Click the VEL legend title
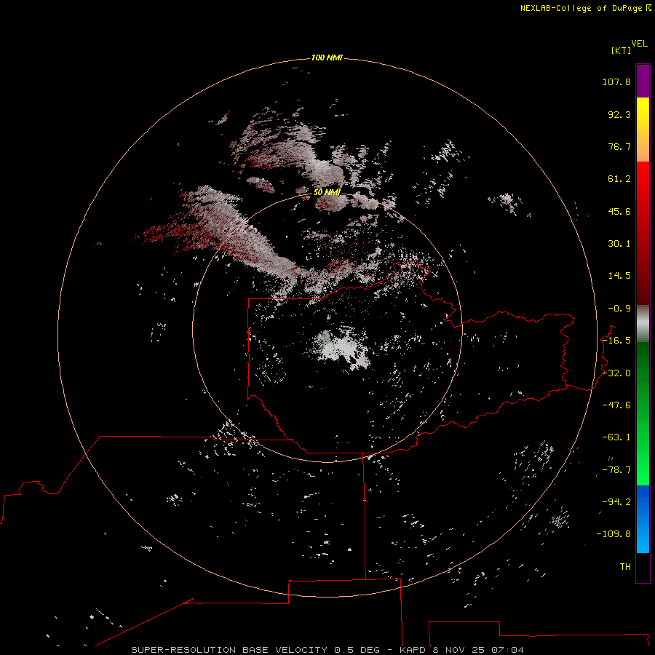 639,44
